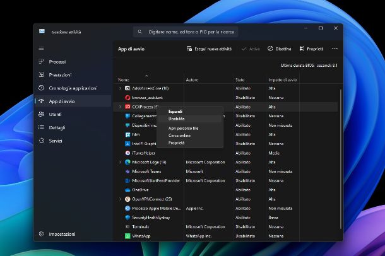Expand the OpenVPNConnect (23) row
The width and height of the screenshot is (385, 256).
pos(120,199)
